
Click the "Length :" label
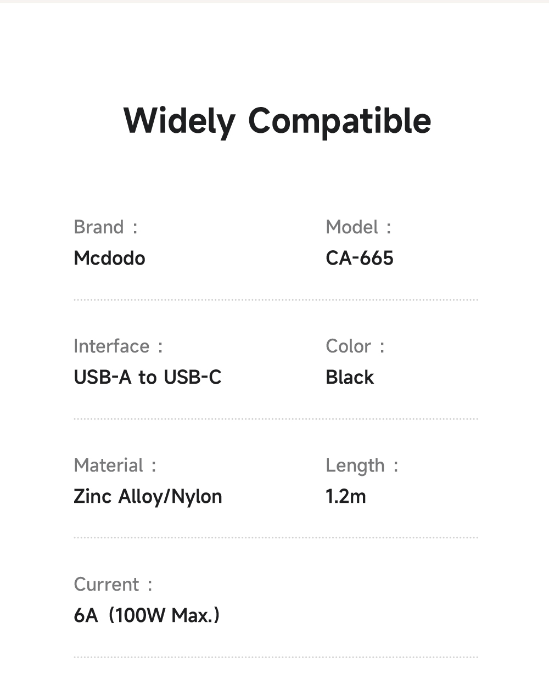click(x=361, y=465)
